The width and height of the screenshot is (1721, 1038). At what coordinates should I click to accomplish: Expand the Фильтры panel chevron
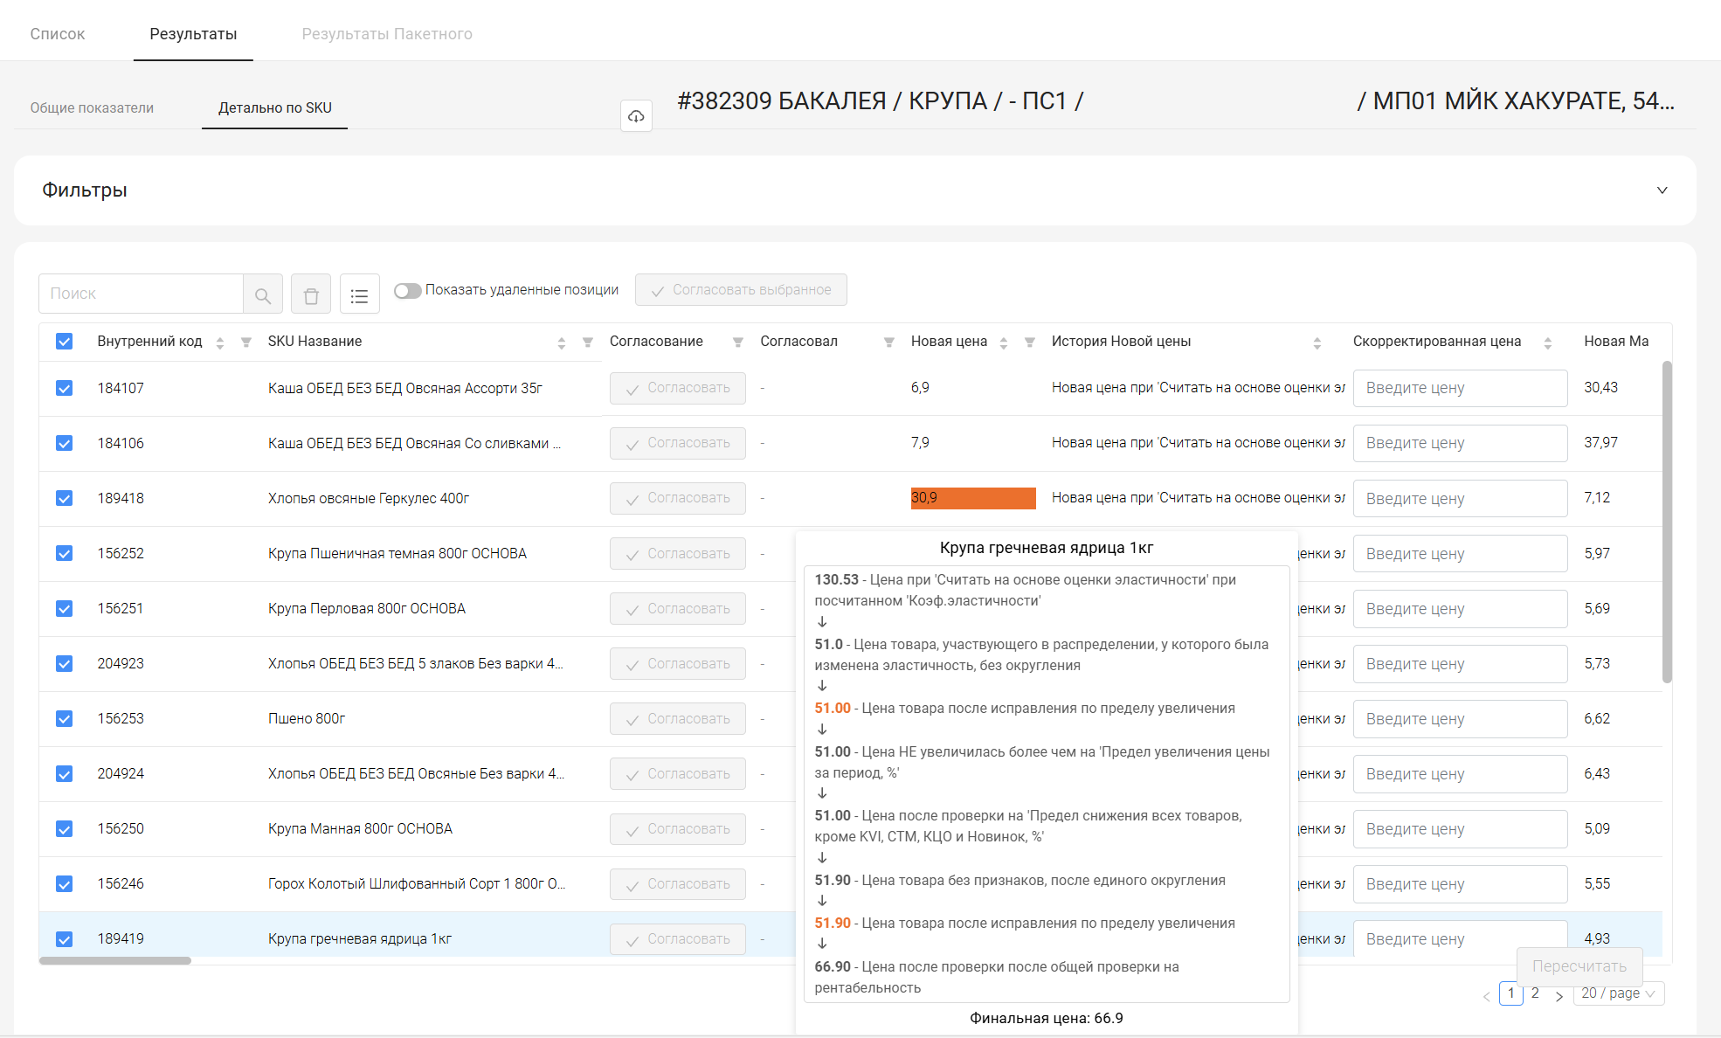[x=1662, y=190]
